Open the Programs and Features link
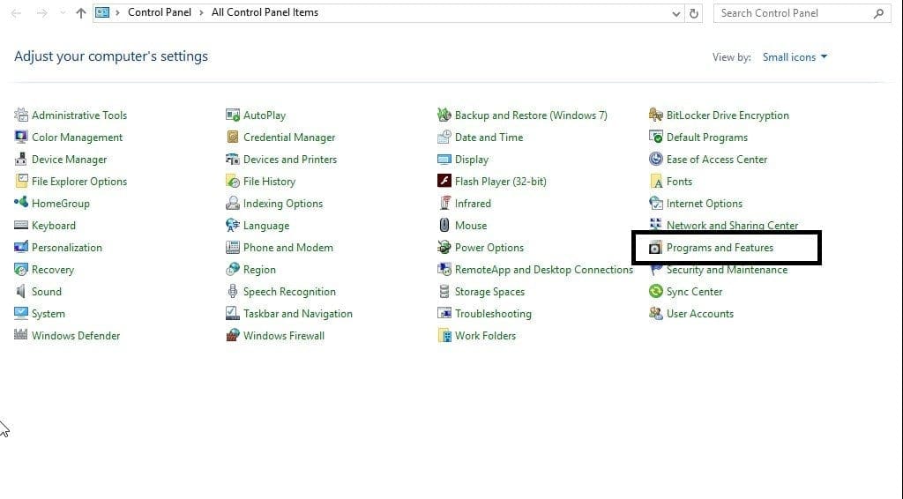Viewport: 903px width, 499px height. click(x=720, y=248)
